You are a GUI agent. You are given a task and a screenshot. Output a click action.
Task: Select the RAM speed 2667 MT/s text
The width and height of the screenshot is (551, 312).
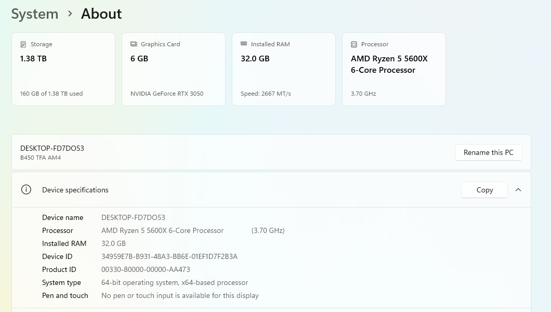click(x=266, y=94)
